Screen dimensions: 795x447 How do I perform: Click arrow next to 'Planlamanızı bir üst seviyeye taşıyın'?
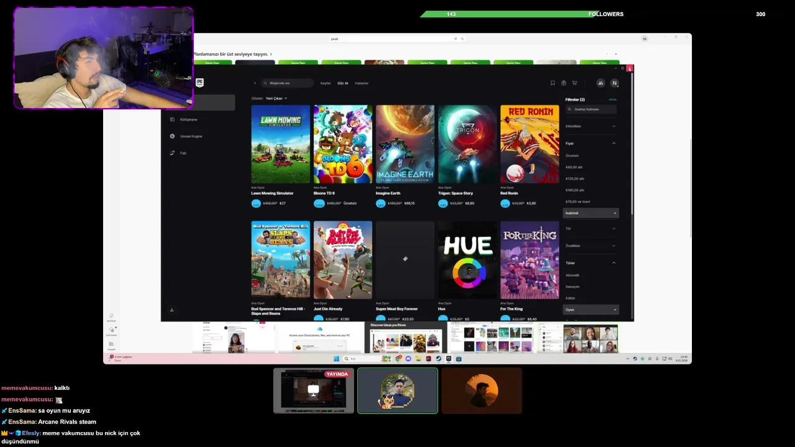pos(271,54)
